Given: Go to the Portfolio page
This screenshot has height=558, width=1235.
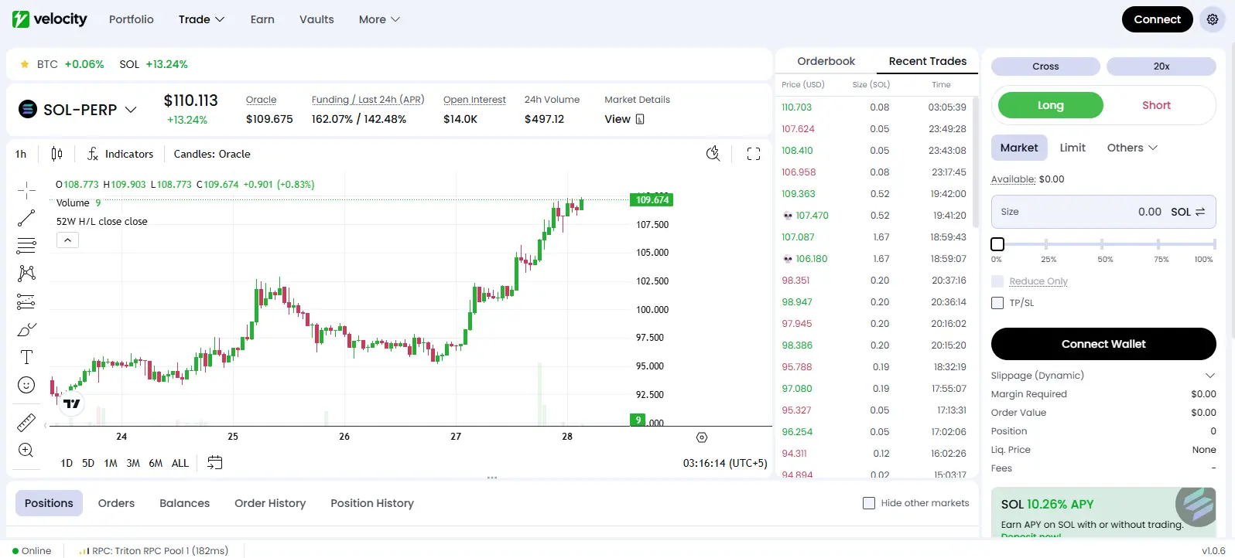Looking at the screenshot, I should (132, 19).
